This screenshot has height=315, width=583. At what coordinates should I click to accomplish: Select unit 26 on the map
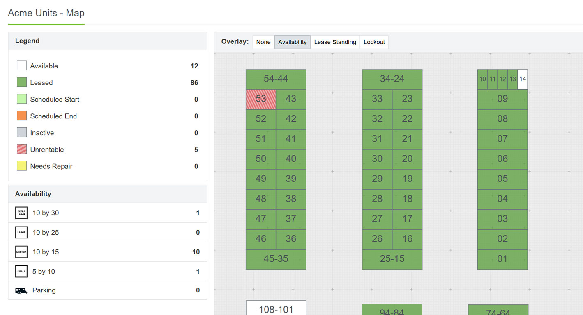377,239
